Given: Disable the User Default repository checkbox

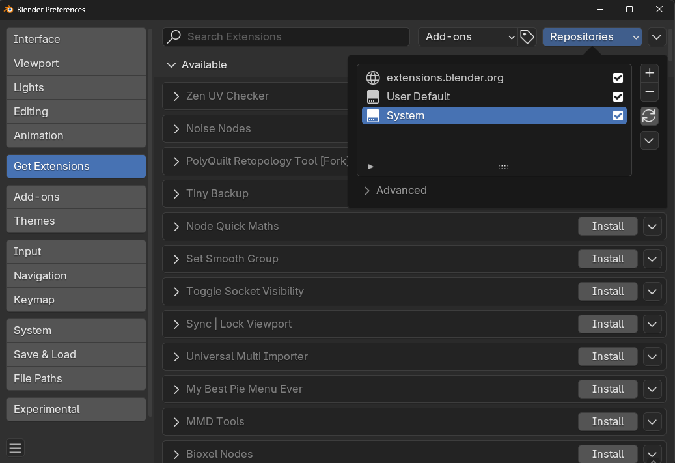Looking at the screenshot, I should [617, 96].
